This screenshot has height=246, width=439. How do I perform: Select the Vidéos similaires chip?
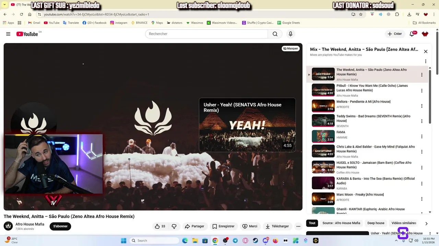(x=404, y=223)
